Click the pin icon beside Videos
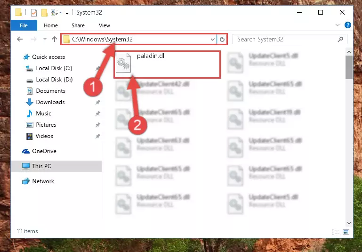The height and width of the screenshot is (252, 362). 97,136
